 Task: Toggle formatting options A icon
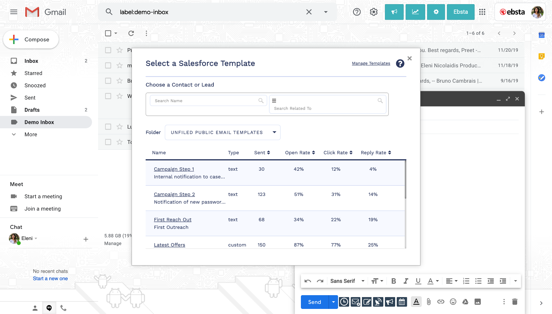click(416, 302)
